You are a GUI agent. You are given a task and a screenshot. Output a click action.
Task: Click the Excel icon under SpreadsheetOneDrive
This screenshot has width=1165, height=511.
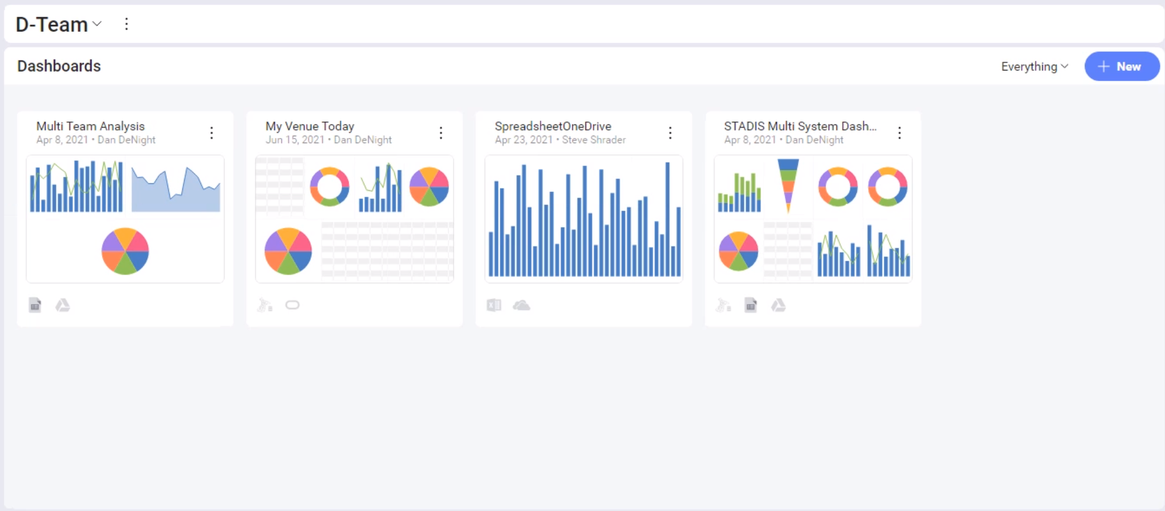tap(494, 305)
